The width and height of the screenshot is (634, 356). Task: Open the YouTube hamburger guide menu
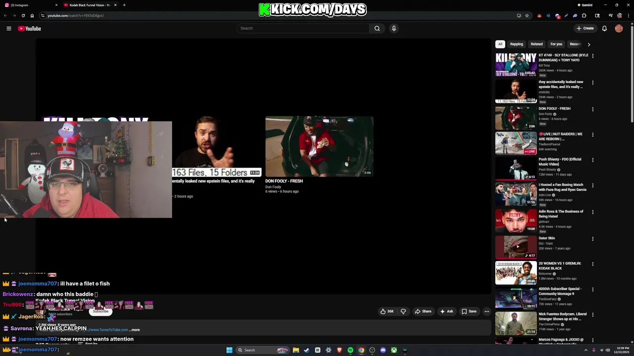pos(9,29)
